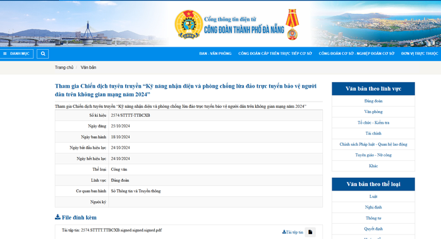Click Tải tệp tin download link
This screenshot has width=441, height=239.
(x=293, y=232)
